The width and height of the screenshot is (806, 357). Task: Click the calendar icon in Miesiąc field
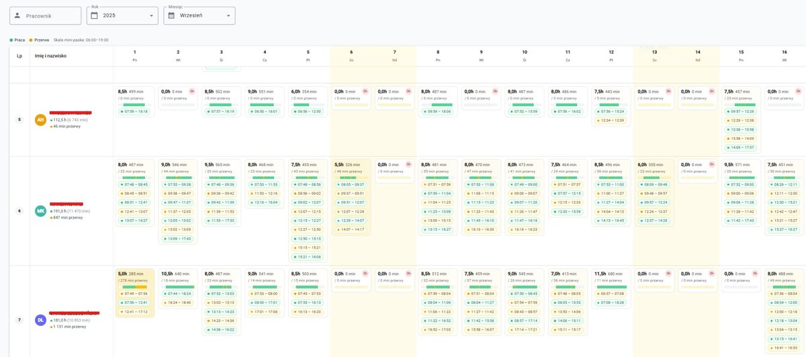pyautogui.click(x=171, y=15)
